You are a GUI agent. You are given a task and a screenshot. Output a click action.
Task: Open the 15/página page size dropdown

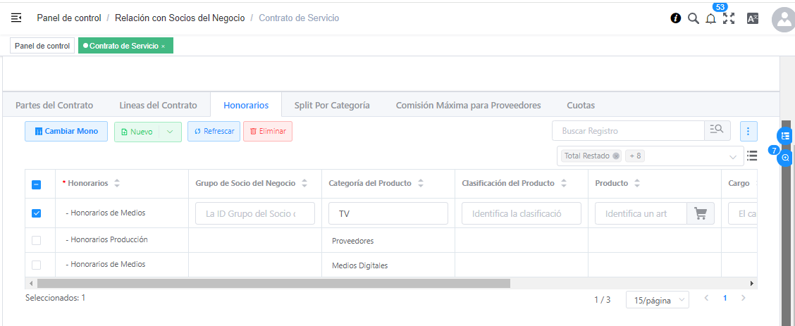(x=657, y=300)
